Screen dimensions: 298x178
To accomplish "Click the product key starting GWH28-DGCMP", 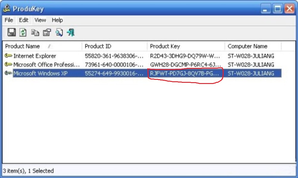I will pyautogui.click(x=186, y=65).
